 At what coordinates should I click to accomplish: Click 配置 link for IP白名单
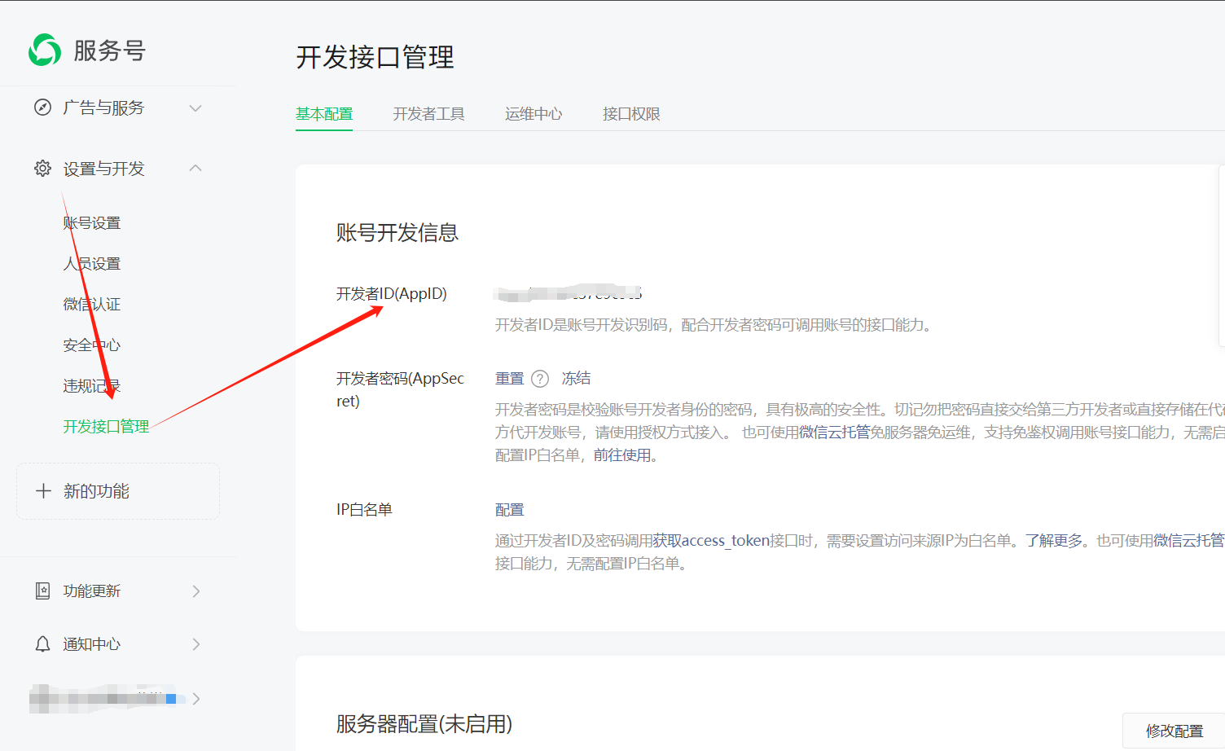point(510,510)
